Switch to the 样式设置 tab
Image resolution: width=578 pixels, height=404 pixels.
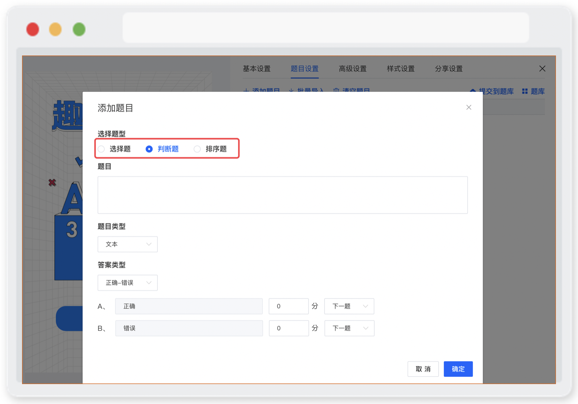click(401, 69)
